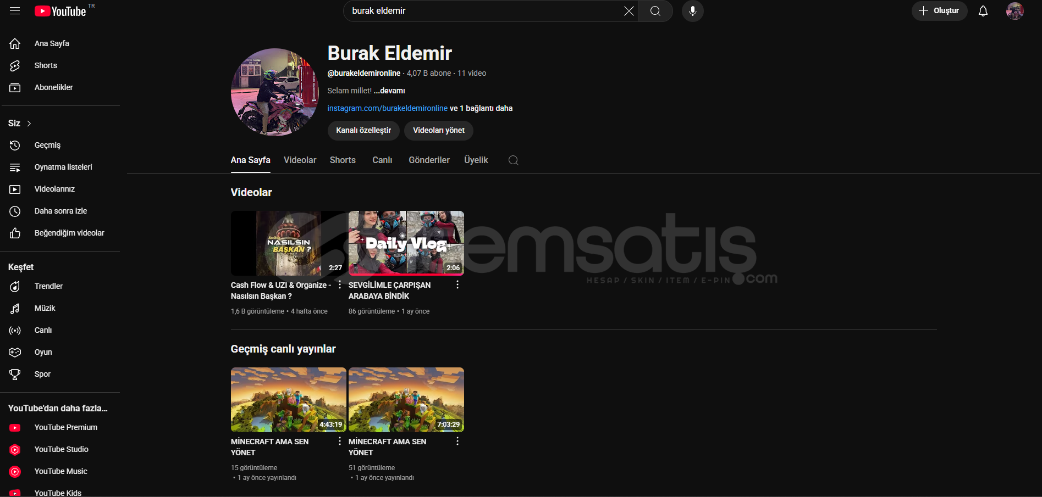The height and width of the screenshot is (497, 1042).
Task: Click the Müzik note icon
Action: (15, 308)
